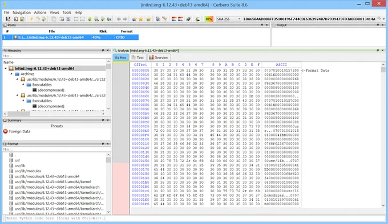Click the star with green badge icon
Screen dimensions: 388x224
tap(148, 19)
